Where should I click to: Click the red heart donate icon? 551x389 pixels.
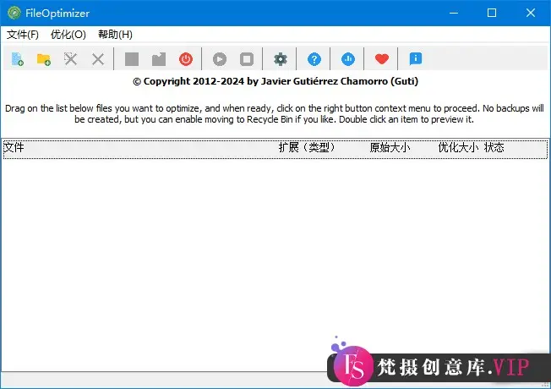coord(382,59)
